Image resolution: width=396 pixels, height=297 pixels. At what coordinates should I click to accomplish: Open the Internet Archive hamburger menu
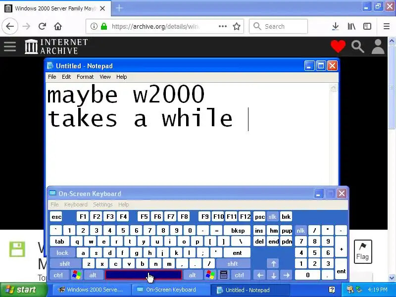click(x=10, y=46)
